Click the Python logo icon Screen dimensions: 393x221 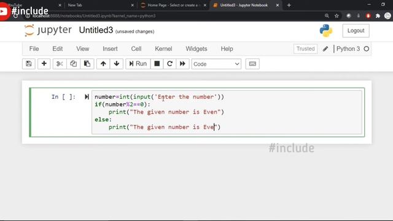tap(326, 31)
